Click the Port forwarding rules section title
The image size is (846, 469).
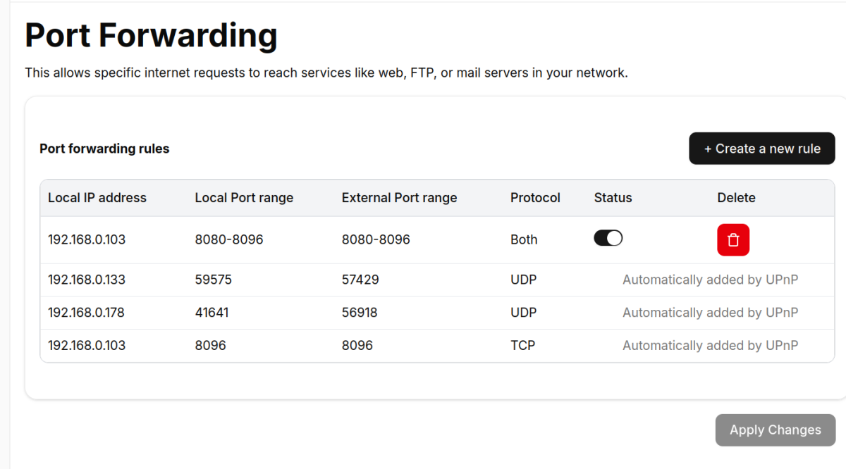104,149
